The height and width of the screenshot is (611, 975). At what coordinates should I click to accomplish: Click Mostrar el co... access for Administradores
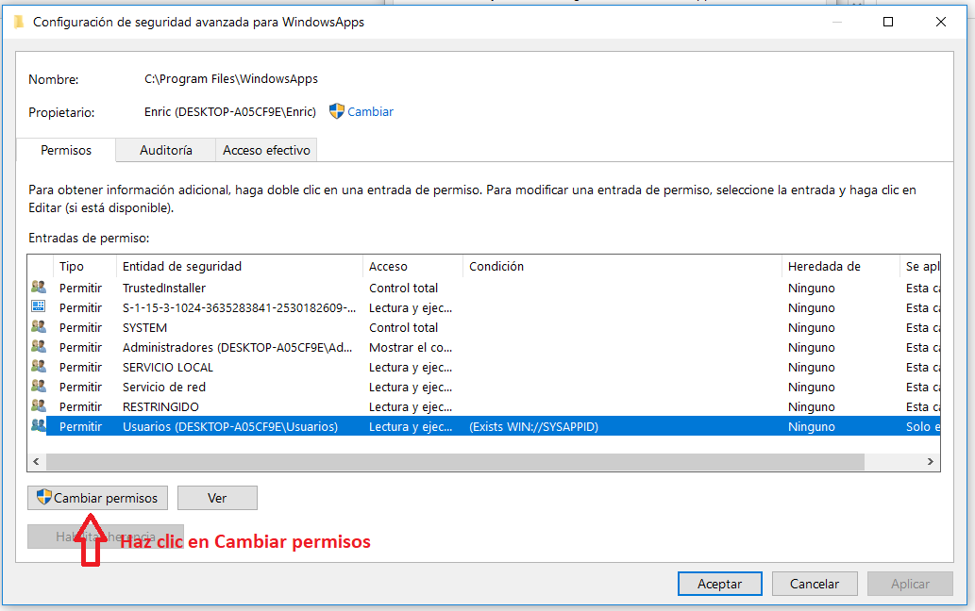click(411, 348)
